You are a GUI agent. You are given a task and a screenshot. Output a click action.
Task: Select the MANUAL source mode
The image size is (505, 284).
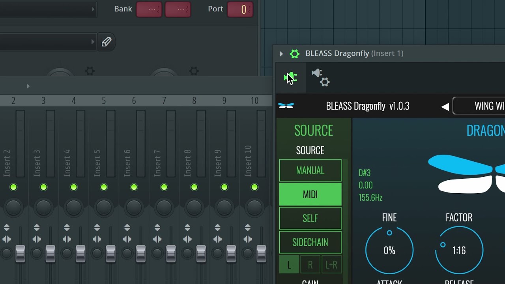tap(310, 170)
